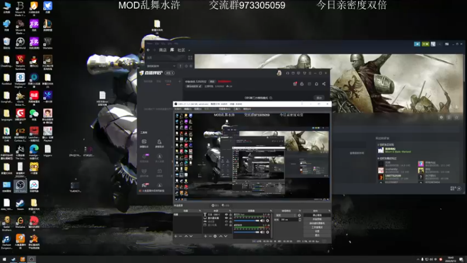The height and width of the screenshot is (263, 467).
Task: Go back with the Steam arrow button
Action: pyautogui.click(x=148, y=50)
